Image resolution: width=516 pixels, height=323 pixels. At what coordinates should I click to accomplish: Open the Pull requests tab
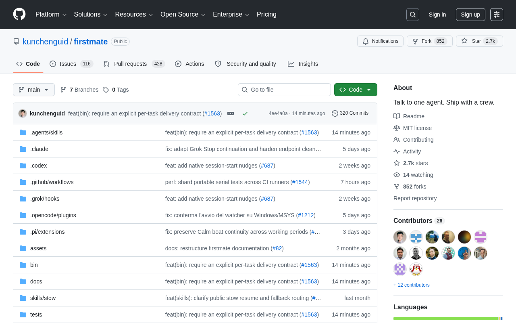coord(134,64)
